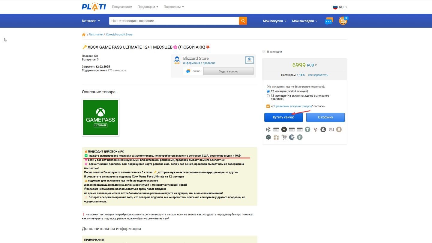
Task: Select the WebMoney payment icon
Action: tap(292, 137)
